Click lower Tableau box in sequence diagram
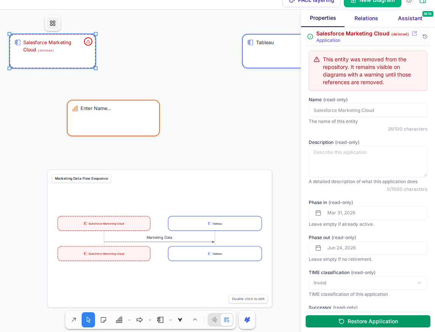 coord(215,254)
